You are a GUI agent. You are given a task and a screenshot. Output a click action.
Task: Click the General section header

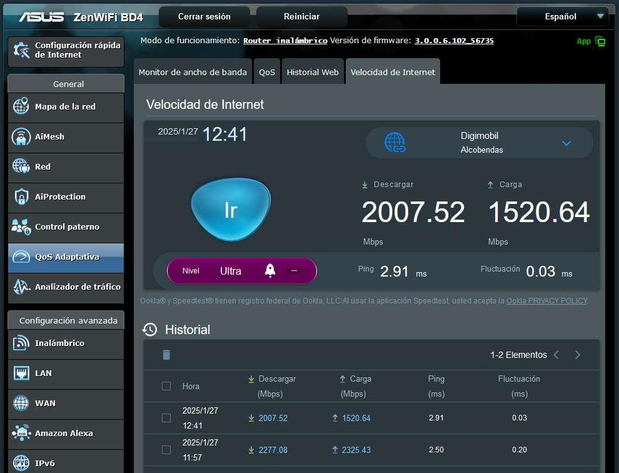pos(66,84)
